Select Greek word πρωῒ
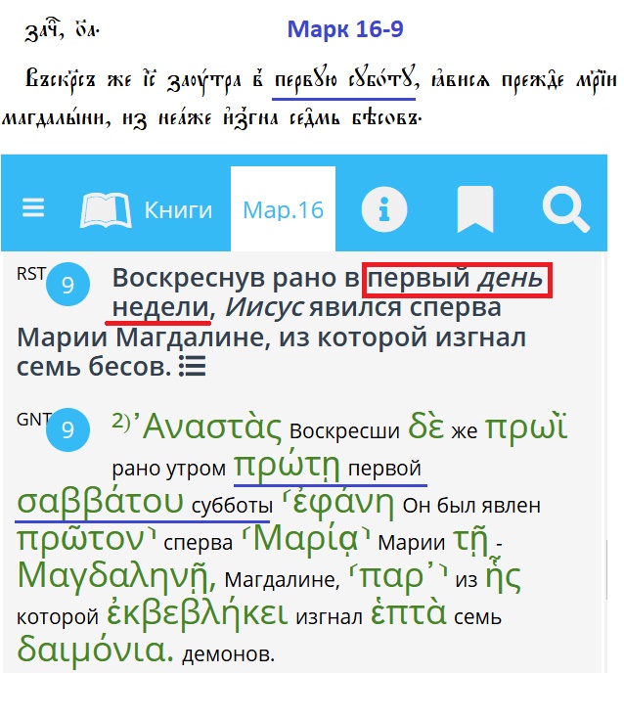 pyautogui.click(x=526, y=427)
